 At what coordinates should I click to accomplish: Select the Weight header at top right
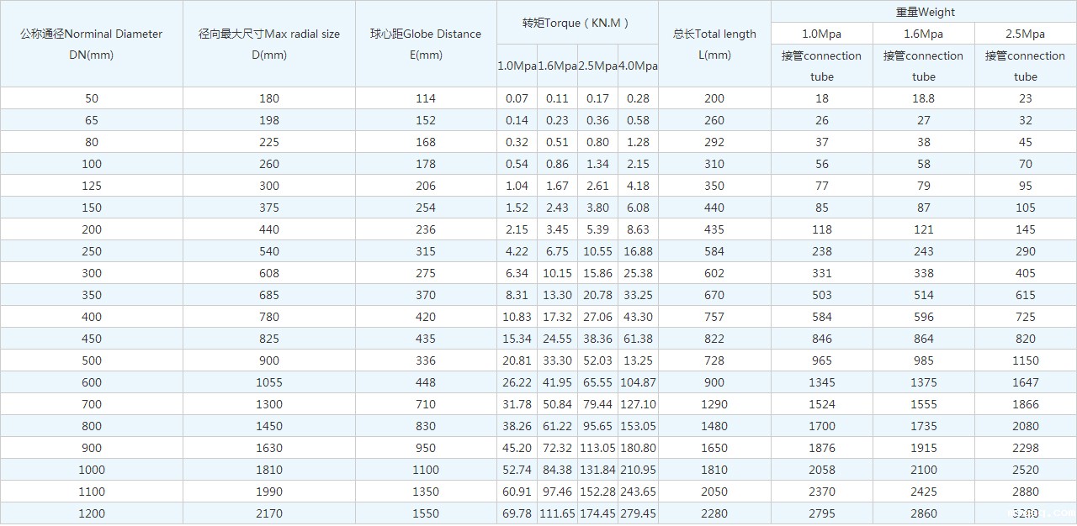pyautogui.click(x=924, y=12)
